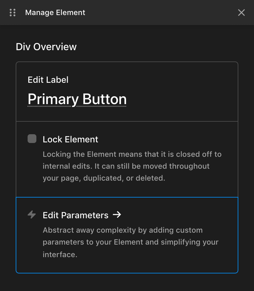
Task: Click the Div Overview heading
Action: (46, 46)
